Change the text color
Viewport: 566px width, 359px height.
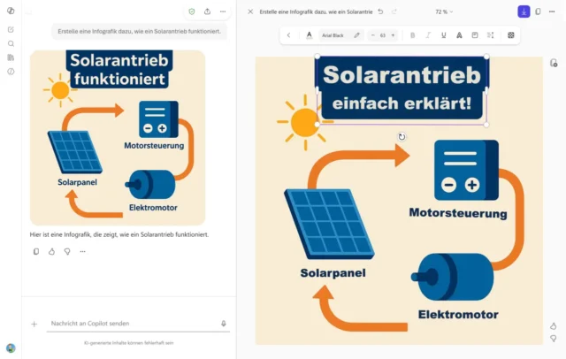point(310,35)
